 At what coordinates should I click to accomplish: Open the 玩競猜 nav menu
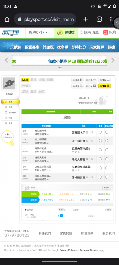click(x=16, y=47)
